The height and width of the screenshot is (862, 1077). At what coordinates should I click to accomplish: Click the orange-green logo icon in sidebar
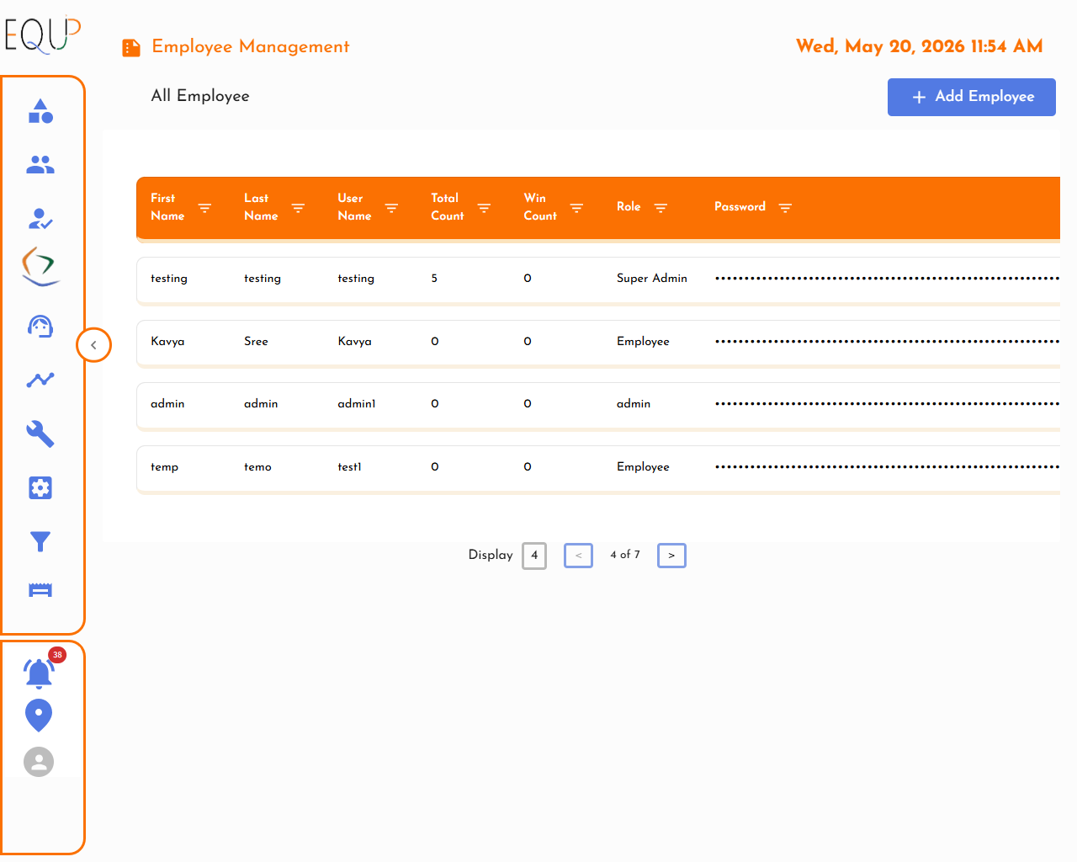pyautogui.click(x=40, y=267)
